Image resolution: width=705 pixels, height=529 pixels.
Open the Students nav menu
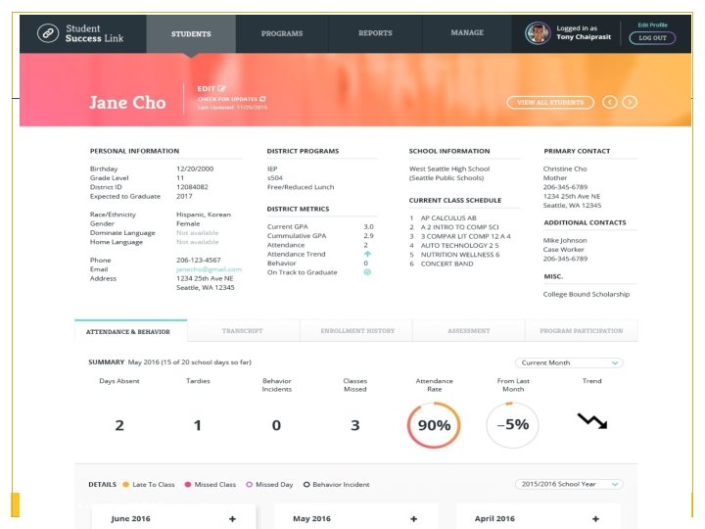191,33
